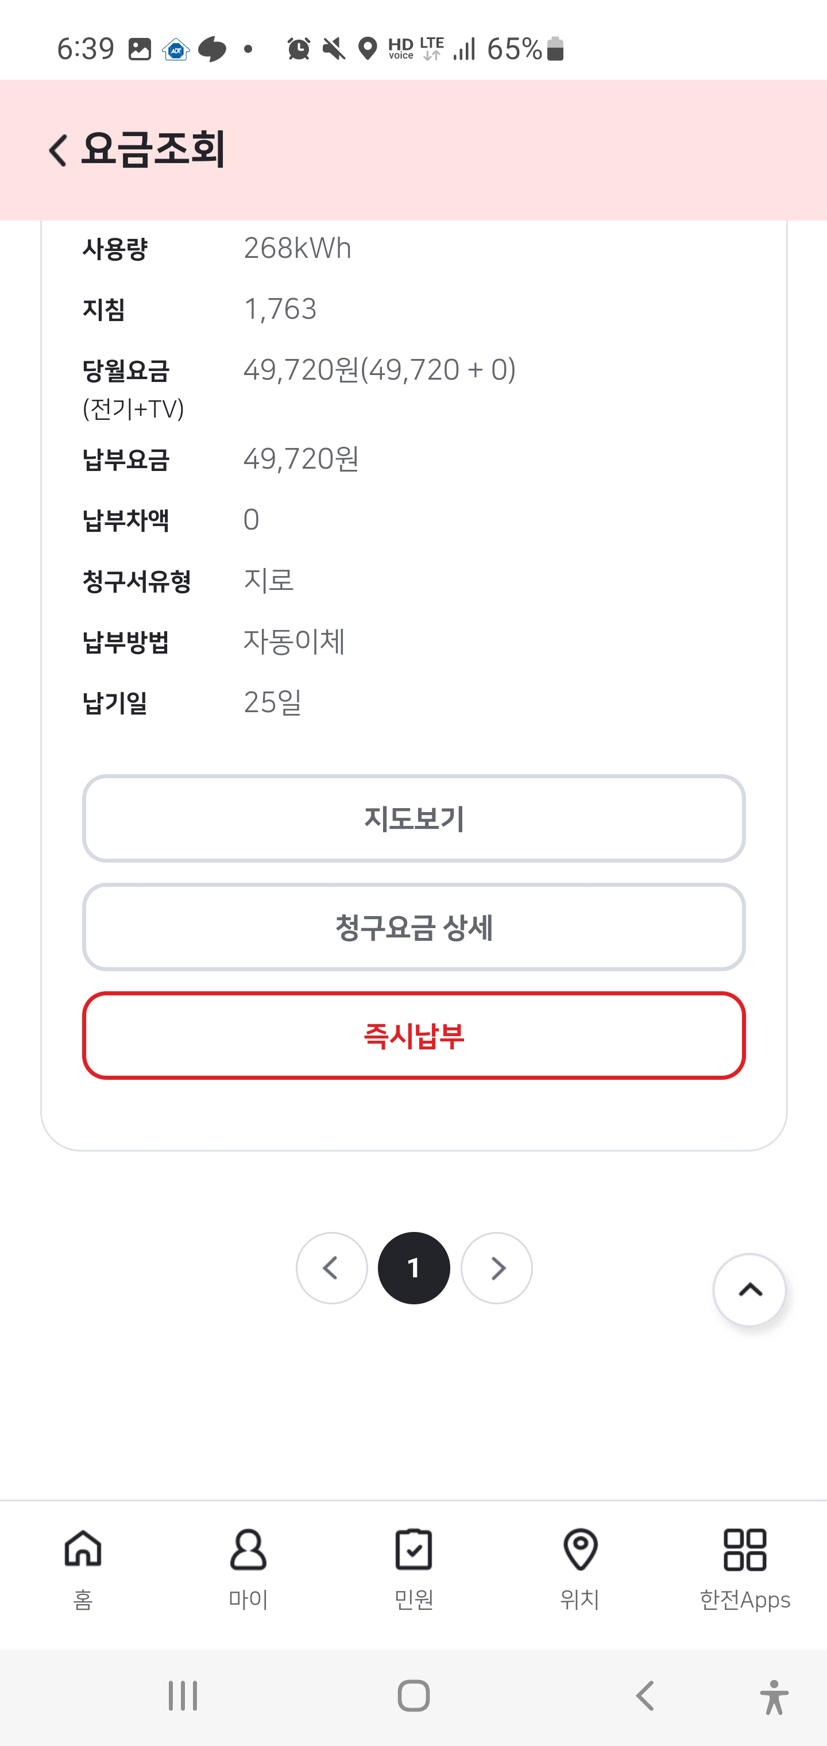The width and height of the screenshot is (827, 1746).
Task: Open Android recent apps button
Action: click(x=183, y=1697)
